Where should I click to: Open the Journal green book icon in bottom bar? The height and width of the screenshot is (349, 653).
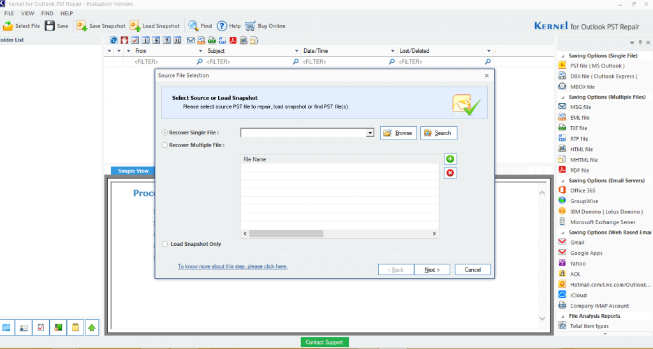(58, 328)
